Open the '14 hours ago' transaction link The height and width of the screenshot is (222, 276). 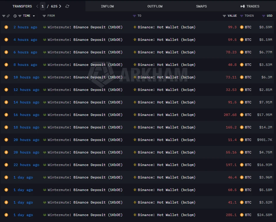(26, 102)
